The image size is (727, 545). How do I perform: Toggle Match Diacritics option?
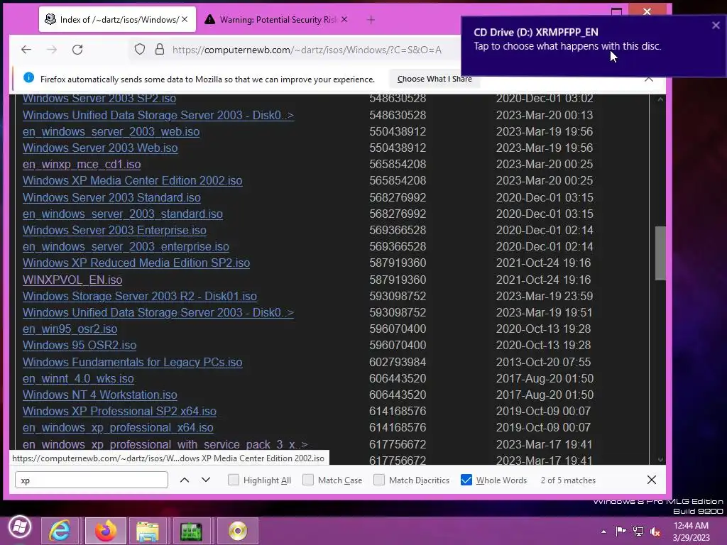pos(379,480)
